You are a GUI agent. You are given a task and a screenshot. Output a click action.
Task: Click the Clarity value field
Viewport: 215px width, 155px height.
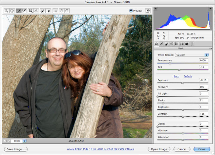(x=204, y=124)
